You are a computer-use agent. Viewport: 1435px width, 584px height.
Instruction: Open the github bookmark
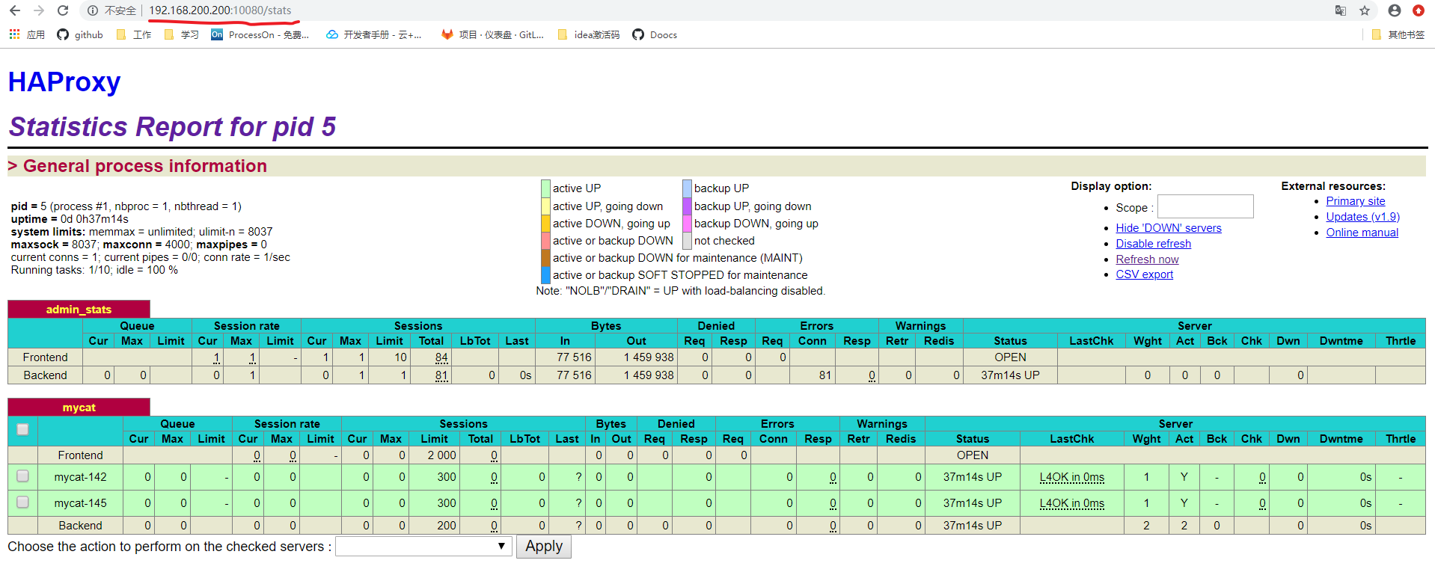click(80, 34)
